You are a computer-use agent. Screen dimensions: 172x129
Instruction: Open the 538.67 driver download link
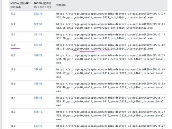coord(38,69)
